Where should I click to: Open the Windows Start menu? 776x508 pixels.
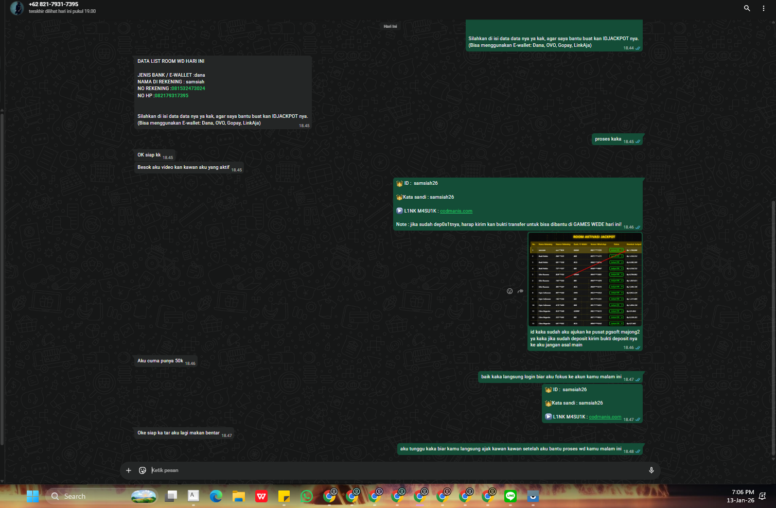tap(32, 496)
